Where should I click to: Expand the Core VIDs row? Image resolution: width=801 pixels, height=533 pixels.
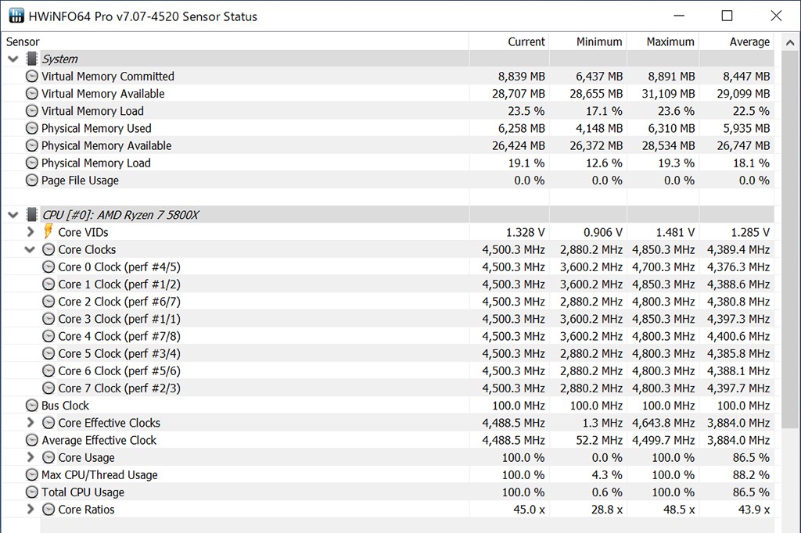(31, 232)
